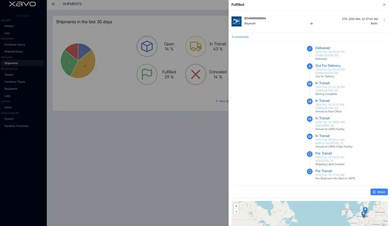Click truck icon for Arrived at Post Office
The width and height of the screenshot is (390, 226).
(310, 101)
